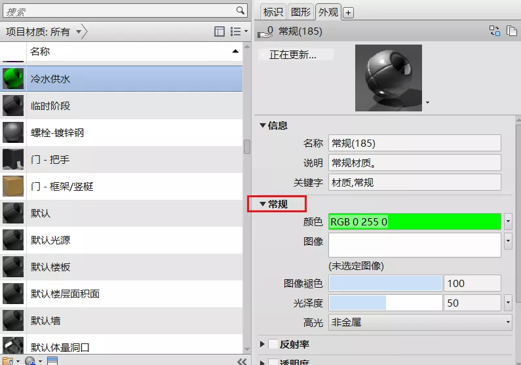Switch to the 标识 tab
This screenshot has width=521, height=365.
click(273, 12)
